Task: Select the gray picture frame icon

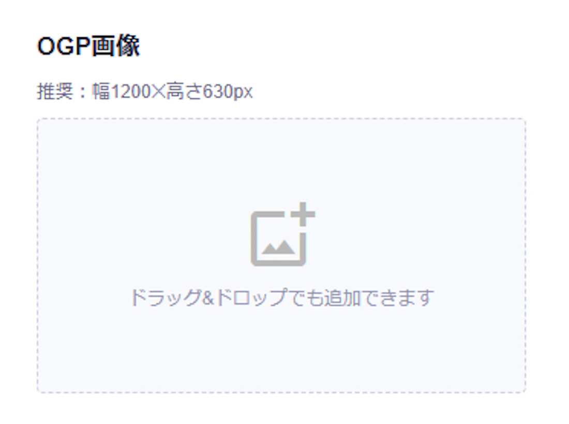Action: tap(278, 238)
